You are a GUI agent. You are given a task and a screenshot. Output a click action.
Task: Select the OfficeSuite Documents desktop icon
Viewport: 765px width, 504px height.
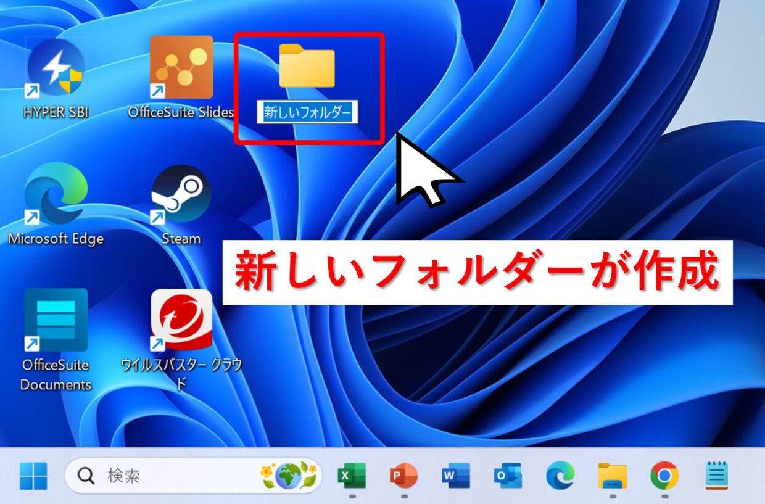coord(56,320)
